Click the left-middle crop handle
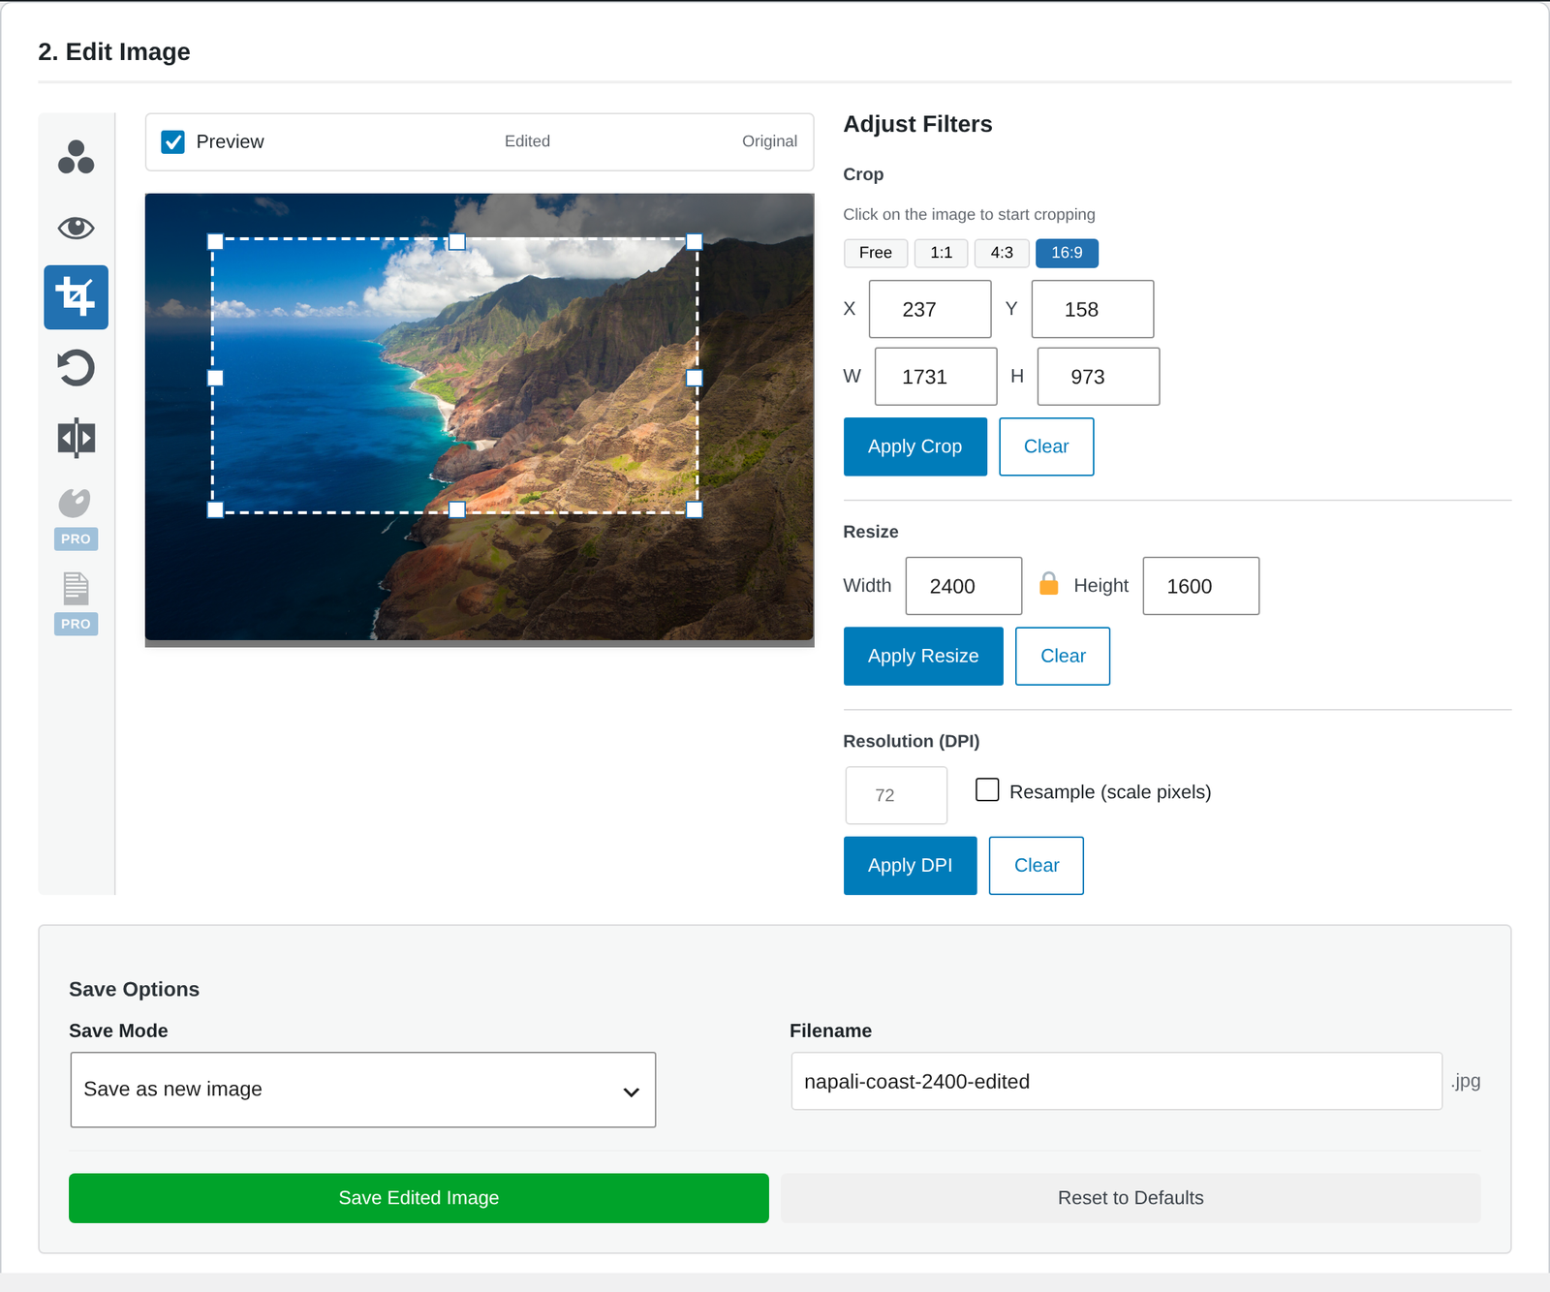The image size is (1550, 1292). click(x=215, y=378)
